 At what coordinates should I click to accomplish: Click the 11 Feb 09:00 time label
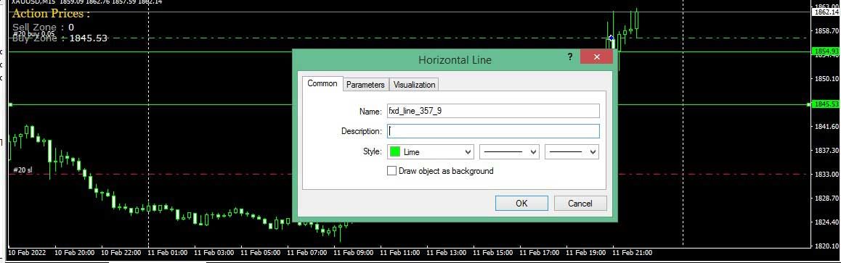(x=353, y=252)
